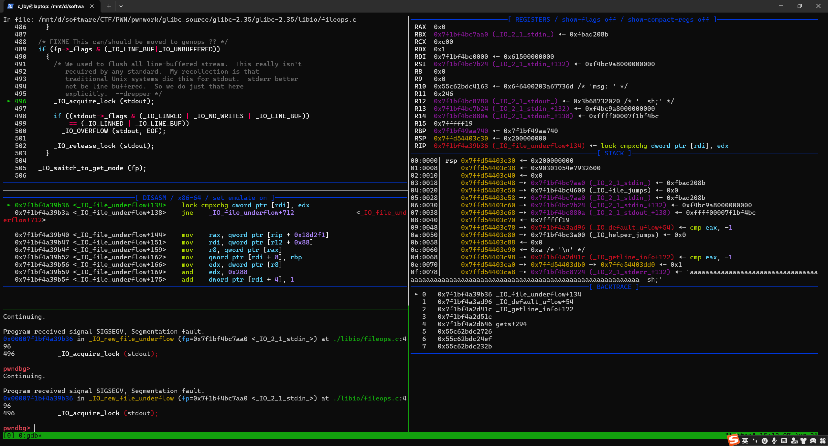The image size is (828, 446).
Task: Click the Sogou voice input microphone icon
Action: [774, 441]
